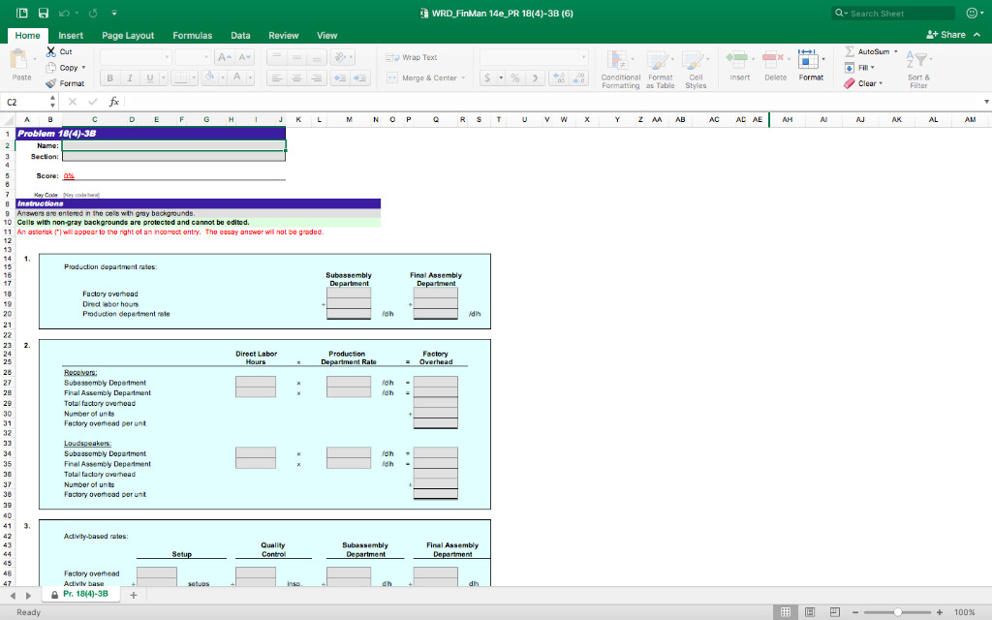Toggle Wrap Text option
This screenshot has width=992, height=620.
click(x=411, y=57)
